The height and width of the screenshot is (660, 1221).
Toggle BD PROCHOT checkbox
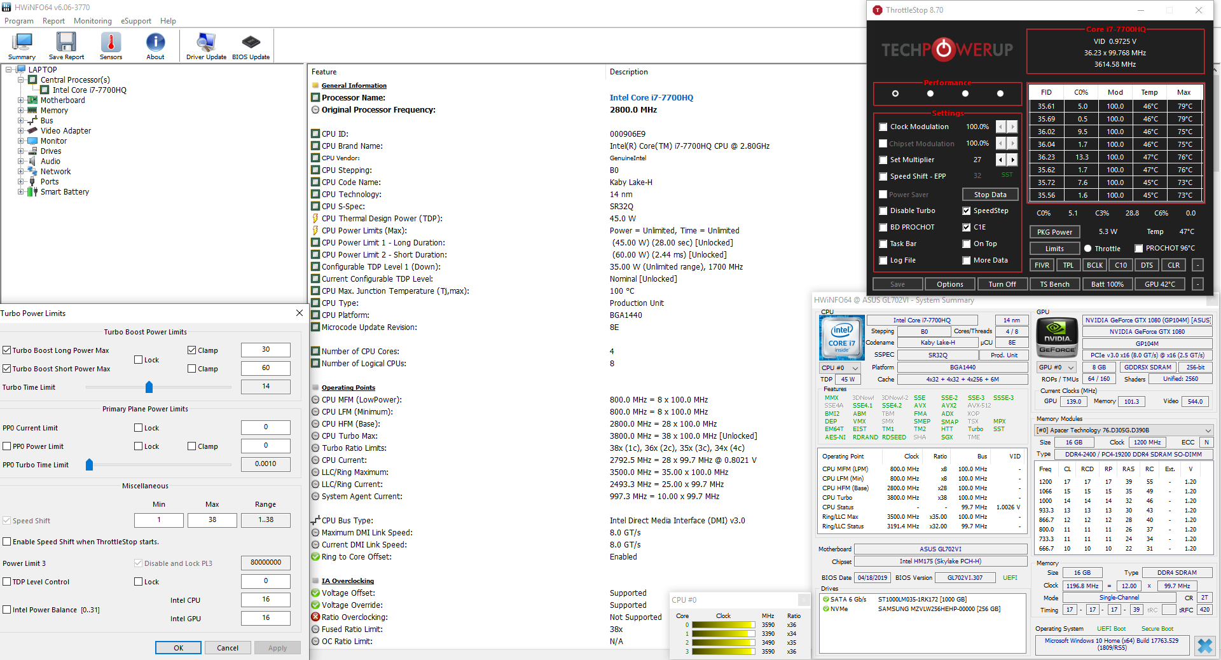pos(883,227)
